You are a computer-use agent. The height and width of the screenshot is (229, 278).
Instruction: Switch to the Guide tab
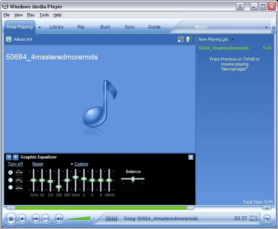click(x=154, y=27)
